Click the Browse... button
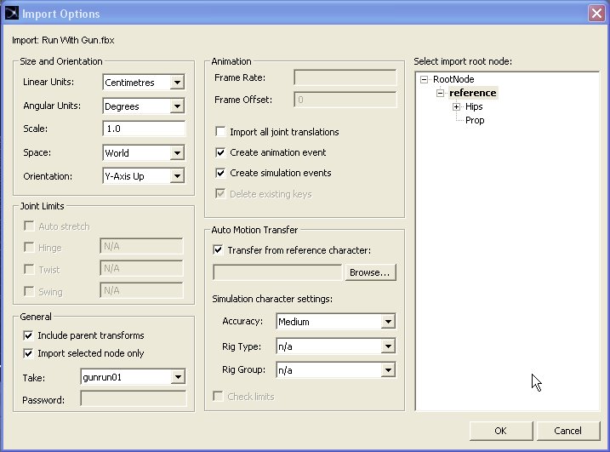Viewport: 610px width, 452px height. 370,272
